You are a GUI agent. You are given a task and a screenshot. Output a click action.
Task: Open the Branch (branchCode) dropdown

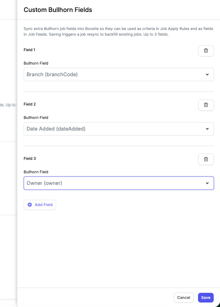point(119,74)
